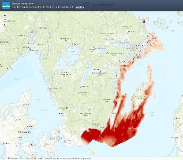
Task: Click the small Bornholm island
Action: 92,153
